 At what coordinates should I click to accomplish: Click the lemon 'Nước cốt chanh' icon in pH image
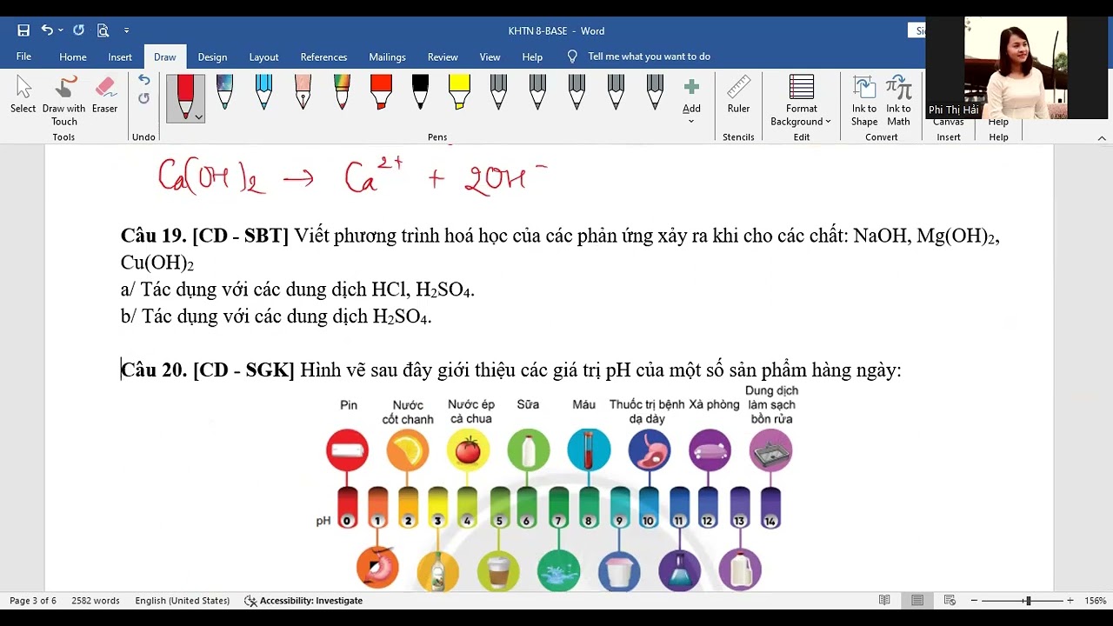tap(408, 451)
